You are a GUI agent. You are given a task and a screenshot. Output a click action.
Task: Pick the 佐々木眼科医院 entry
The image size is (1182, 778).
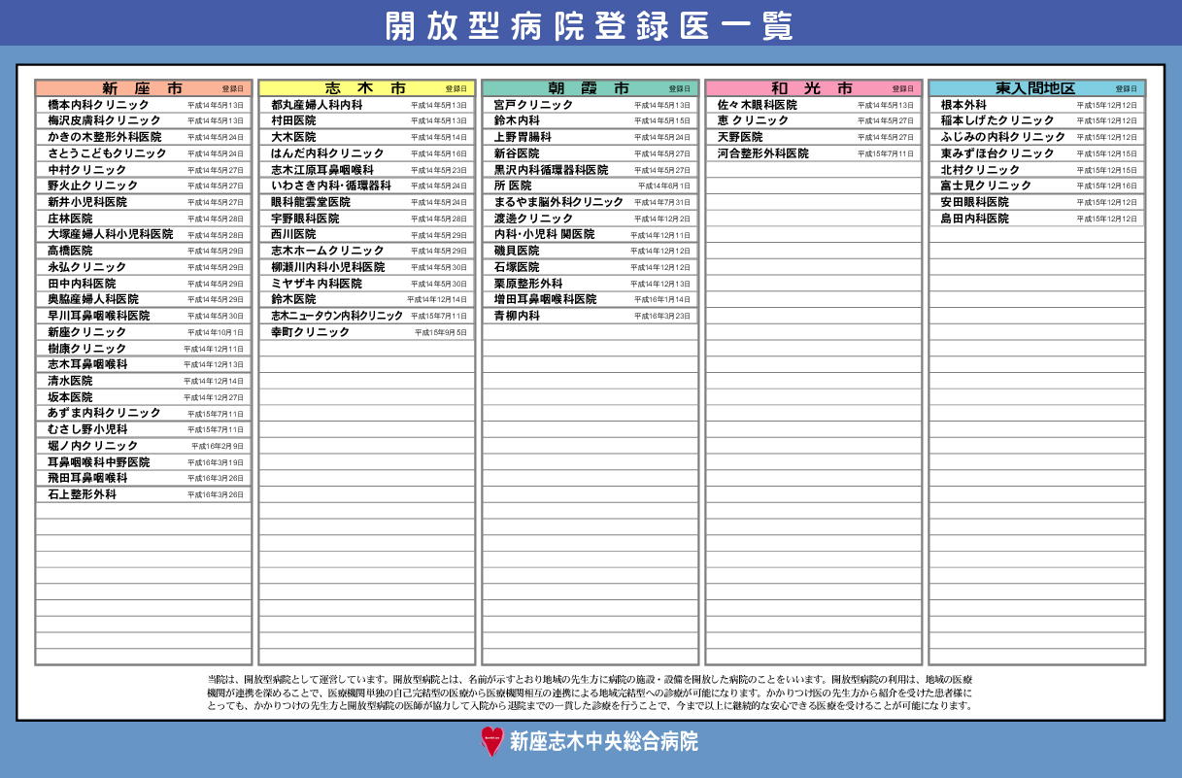(813, 105)
